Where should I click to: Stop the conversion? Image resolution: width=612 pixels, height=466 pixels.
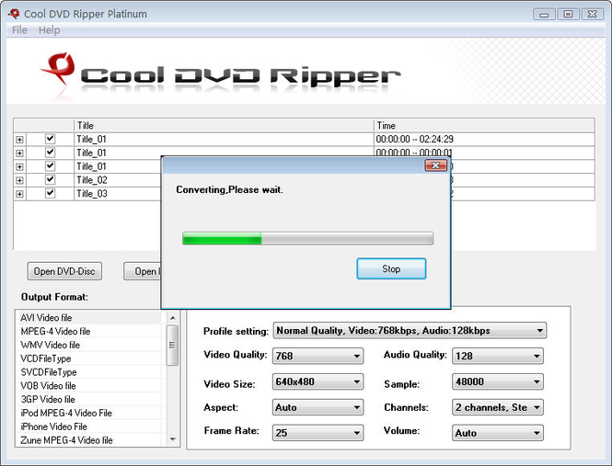point(391,268)
